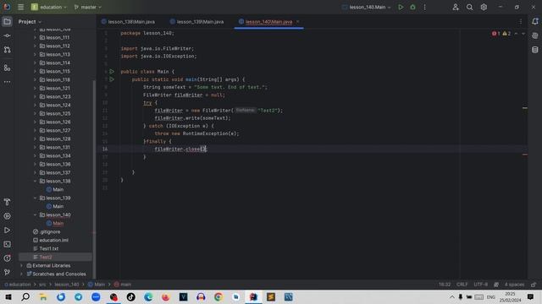Show more tool windows ellipsis in left sidebar
The height and width of the screenshot is (304, 542).
pos(7,82)
